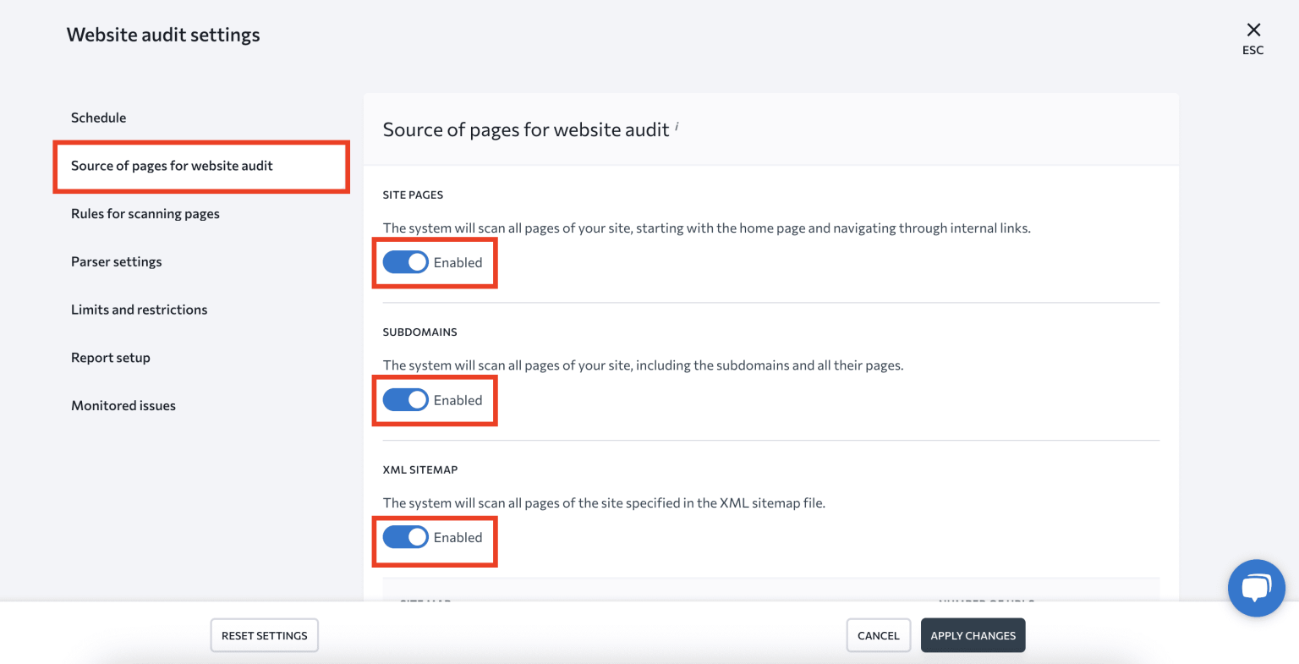Open the chat support widget
Screen dimensions: 1299x664
(1256, 588)
